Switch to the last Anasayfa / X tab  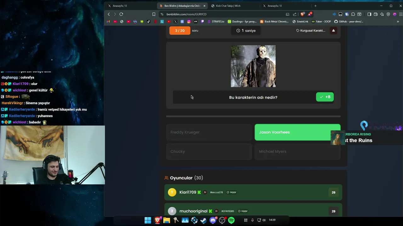pos(275,6)
